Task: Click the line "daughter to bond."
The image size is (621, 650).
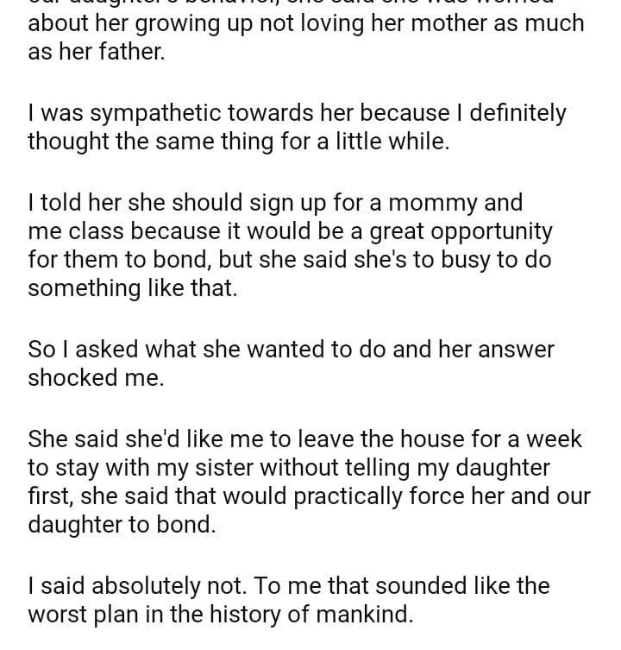Action: tap(121, 526)
